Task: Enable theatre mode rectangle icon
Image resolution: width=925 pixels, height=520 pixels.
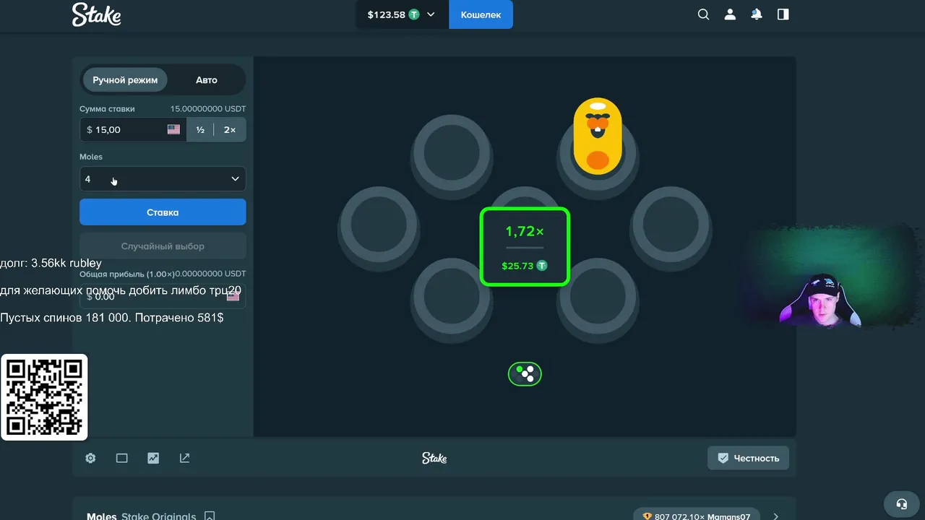Action: [x=121, y=458]
